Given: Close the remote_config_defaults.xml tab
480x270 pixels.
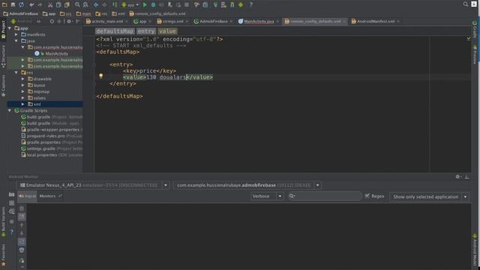Looking at the screenshot, I should (344, 22).
